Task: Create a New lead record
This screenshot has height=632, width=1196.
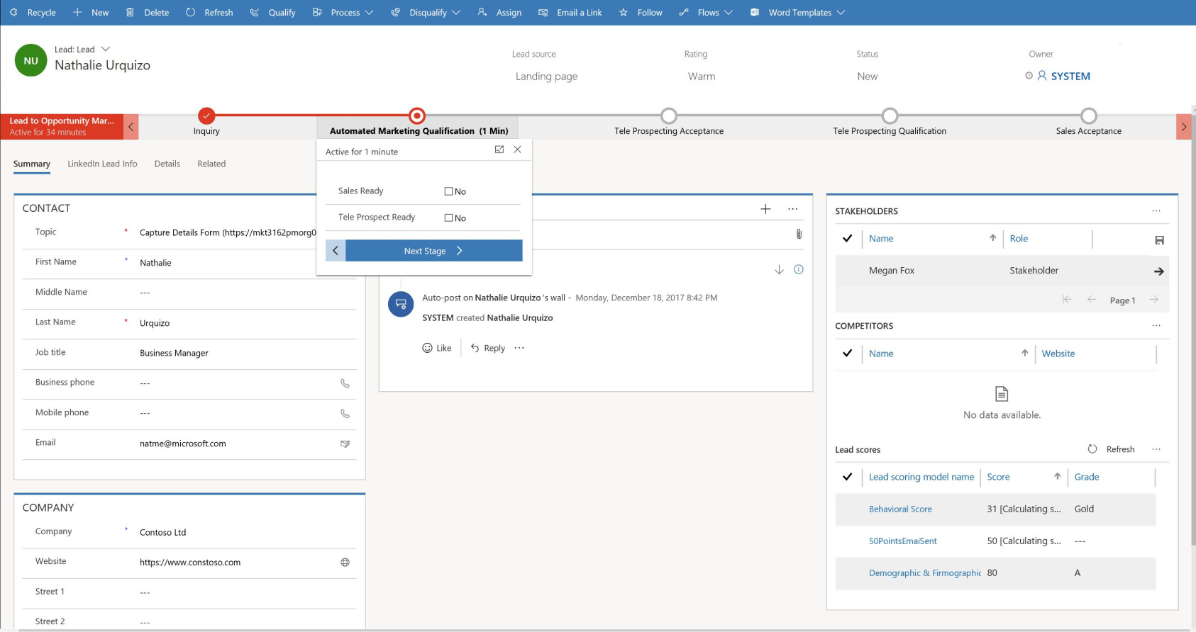Action: click(91, 13)
